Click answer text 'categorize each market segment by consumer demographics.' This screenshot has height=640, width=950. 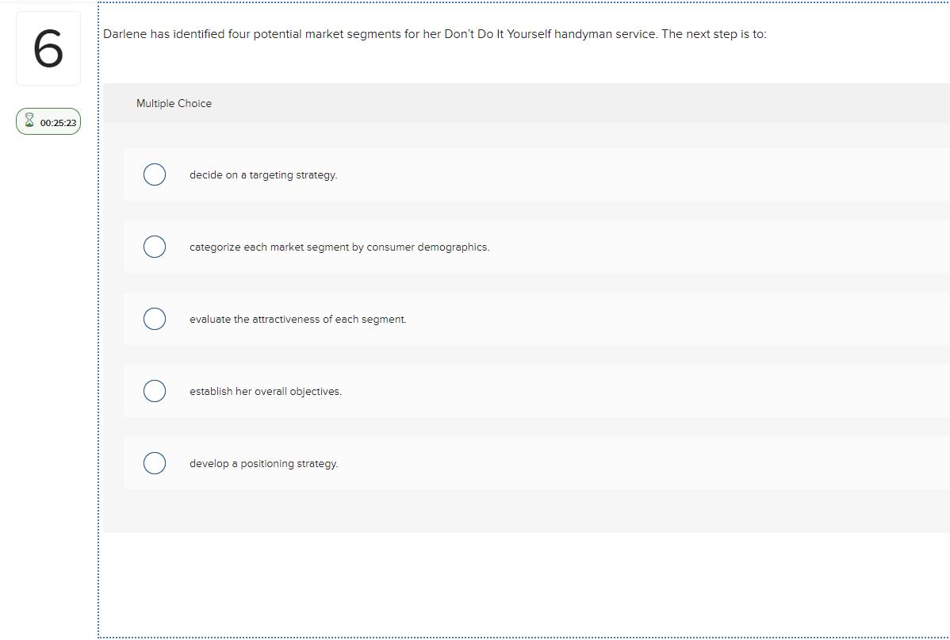click(x=339, y=247)
